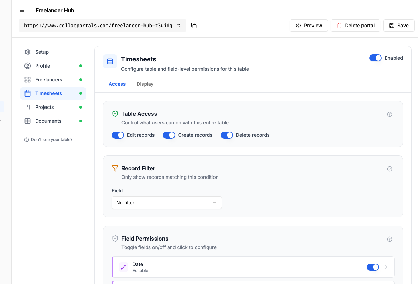Click the Documents table icon in sidebar
Viewport: 418px width, 284px height.
[28, 121]
